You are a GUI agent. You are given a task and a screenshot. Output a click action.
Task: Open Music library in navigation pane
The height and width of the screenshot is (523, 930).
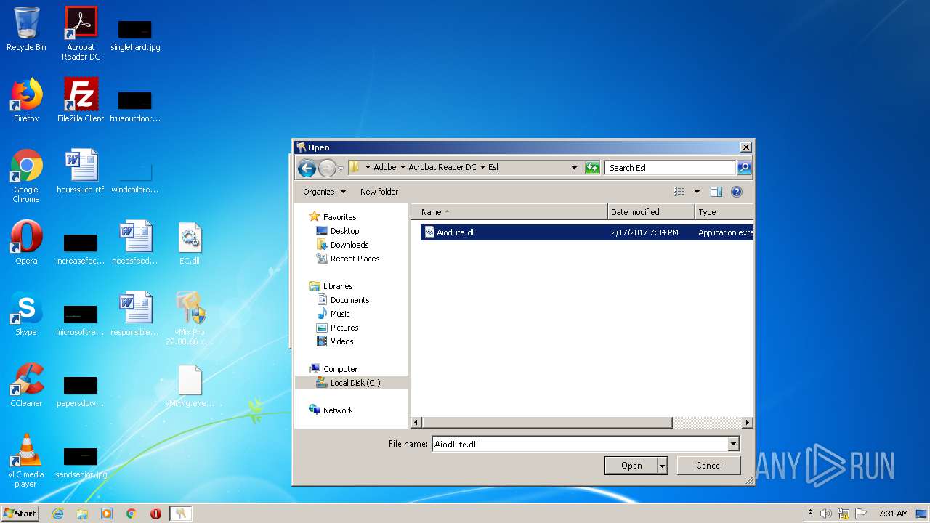[340, 314]
